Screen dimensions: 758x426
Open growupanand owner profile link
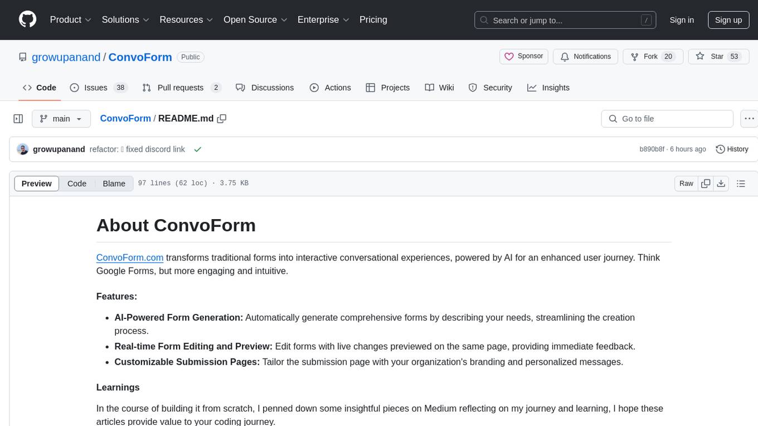[x=66, y=57]
